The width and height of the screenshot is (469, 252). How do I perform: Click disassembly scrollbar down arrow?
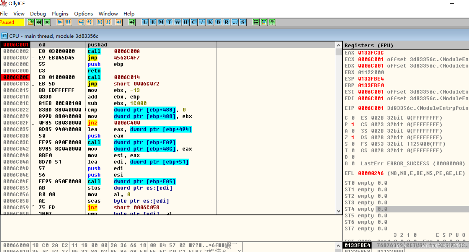[x=338, y=211]
